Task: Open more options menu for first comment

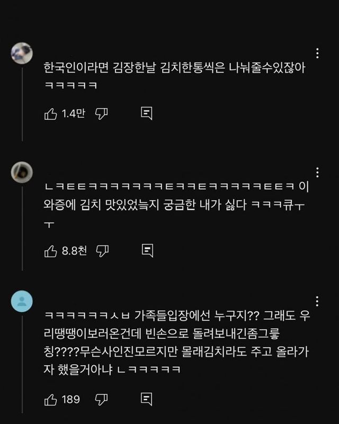Action: [316, 53]
